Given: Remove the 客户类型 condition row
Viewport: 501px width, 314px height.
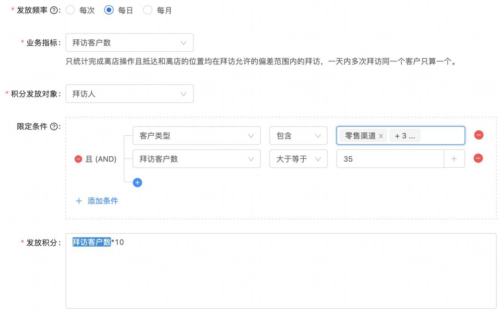Looking at the screenshot, I should [478, 135].
